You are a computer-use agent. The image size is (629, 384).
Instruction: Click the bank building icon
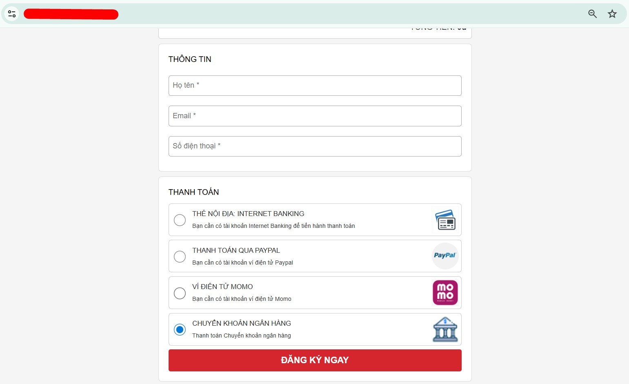point(445,329)
